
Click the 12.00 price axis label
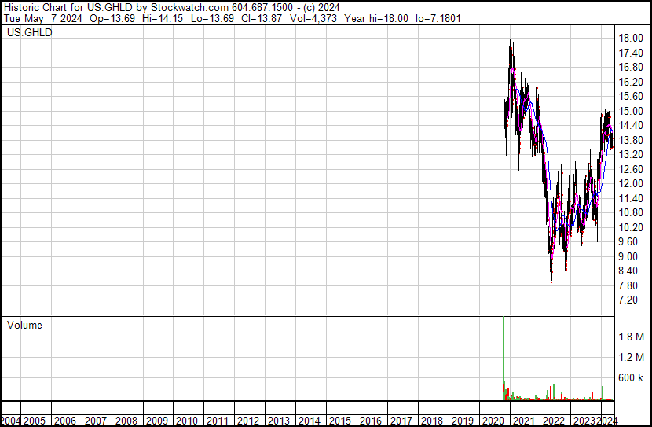pos(631,184)
